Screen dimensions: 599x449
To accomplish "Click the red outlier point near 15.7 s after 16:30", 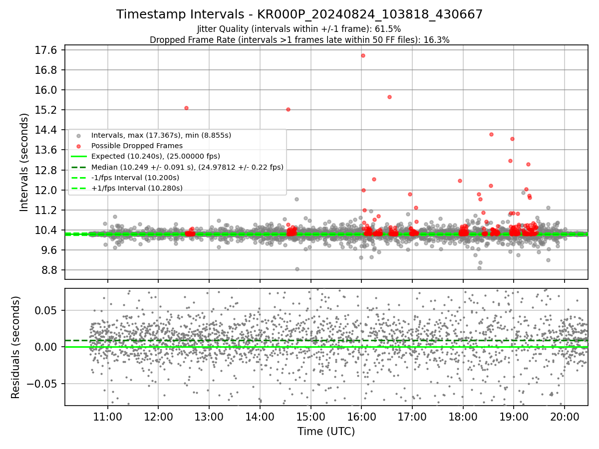I will coord(389,97).
